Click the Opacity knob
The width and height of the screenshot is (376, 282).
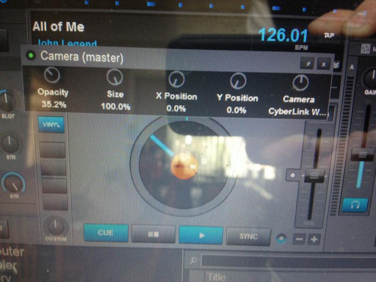[x=52, y=75]
